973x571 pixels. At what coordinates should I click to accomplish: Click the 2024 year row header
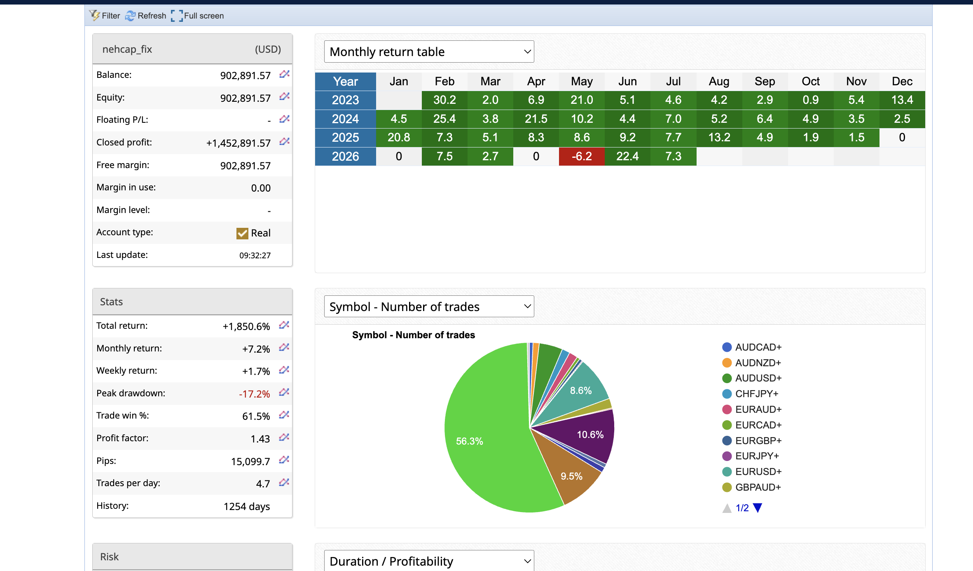coord(346,119)
